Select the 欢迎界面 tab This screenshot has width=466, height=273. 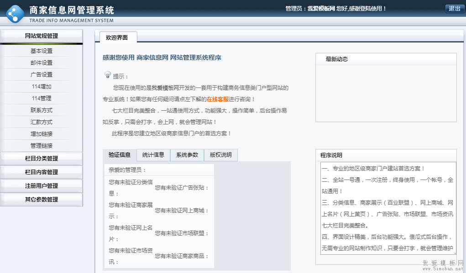[x=117, y=37]
